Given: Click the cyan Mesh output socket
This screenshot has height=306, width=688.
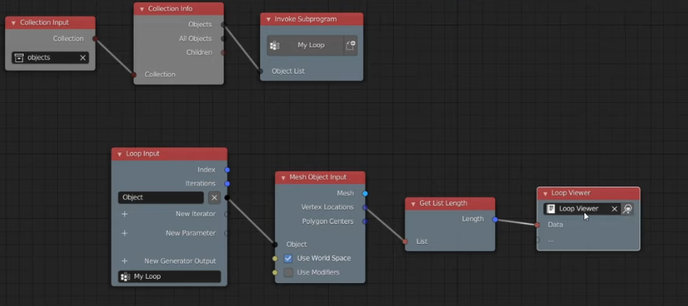Looking at the screenshot, I should (x=365, y=193).
